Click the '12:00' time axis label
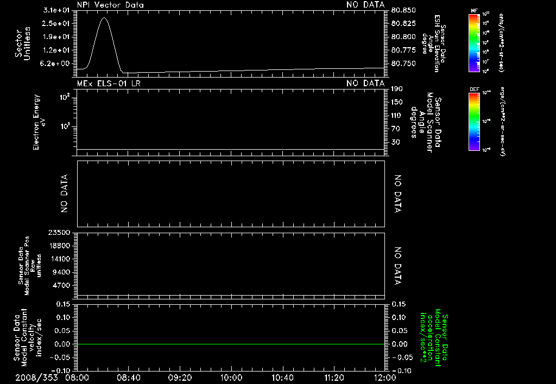556x384 pixels. pos(385,377)
